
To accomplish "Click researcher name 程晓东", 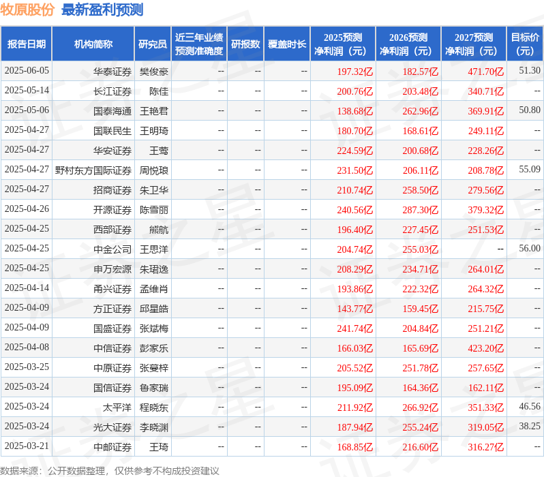I will 153,407.
